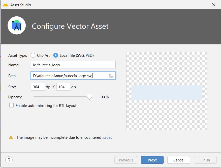Viewport: 221px width, 168px height.
Task: Click the Previous button
Action: point(126,160)
